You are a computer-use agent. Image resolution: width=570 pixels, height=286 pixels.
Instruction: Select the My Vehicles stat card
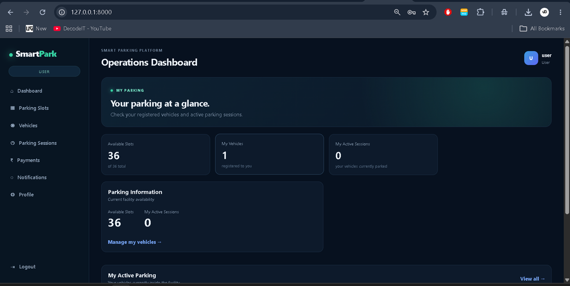click(269, 154)
